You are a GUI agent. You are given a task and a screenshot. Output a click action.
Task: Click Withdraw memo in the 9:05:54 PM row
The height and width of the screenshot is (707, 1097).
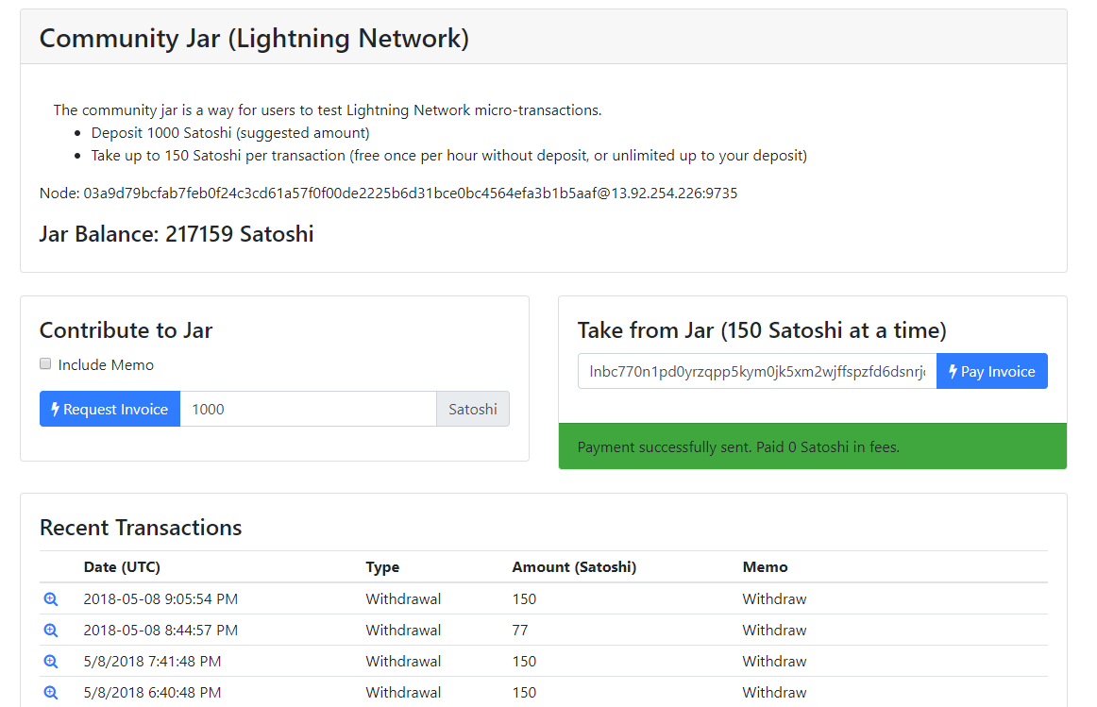[774, 599]
